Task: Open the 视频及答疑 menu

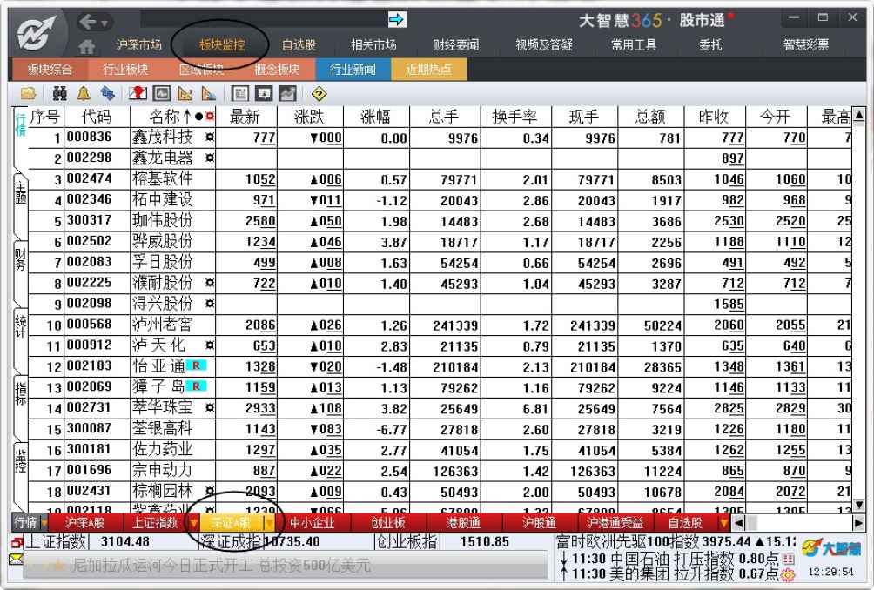Action: point(544,44)
